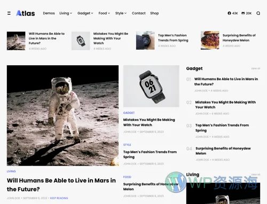Open top strip 'Will Humans Be Able to Live in Mars' title
Screen dimensions: 267x204
coord(46,38)
